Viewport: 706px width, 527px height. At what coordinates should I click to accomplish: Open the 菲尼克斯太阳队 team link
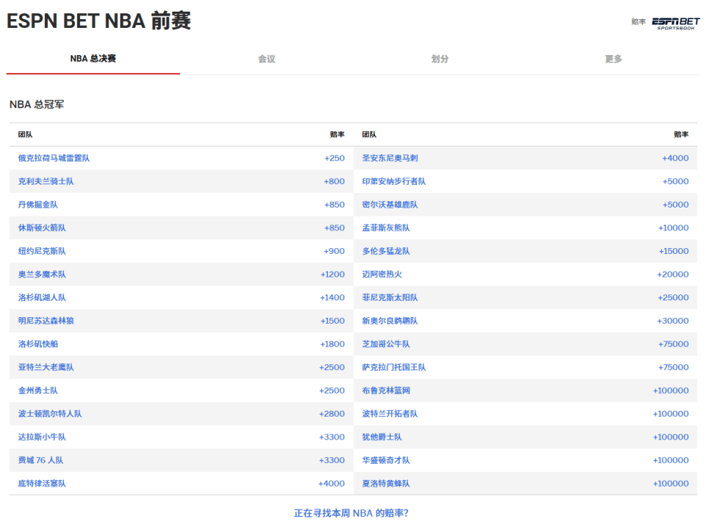tap(390, 297)
